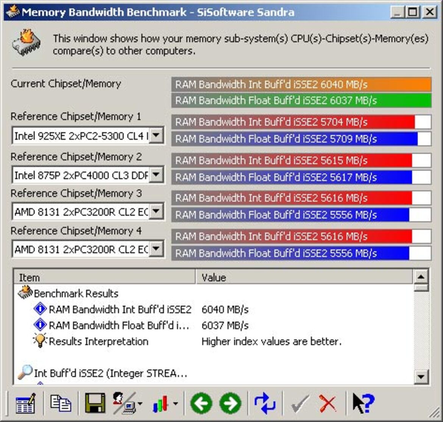The image size is (443, 422).
Task: Click the flaming memory chip header icon
Action: [x=26, y=43]
